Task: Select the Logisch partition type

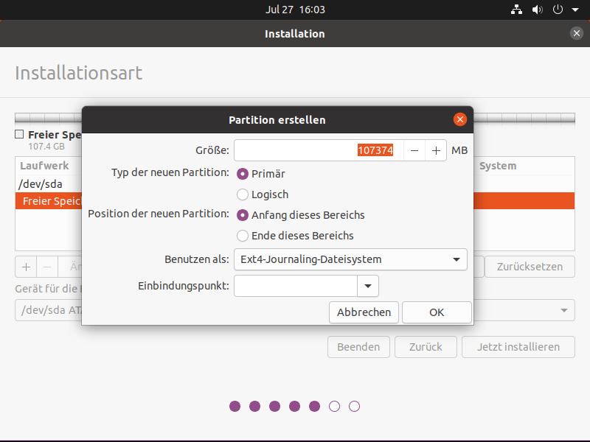Action: tap(243, 194)
